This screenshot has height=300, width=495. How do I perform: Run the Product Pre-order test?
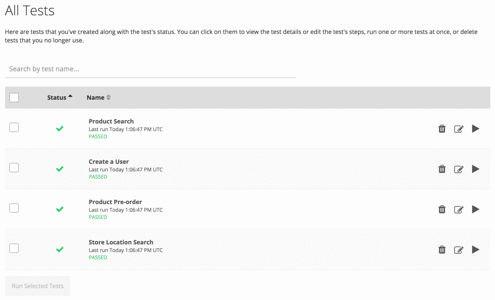point(475,209)
